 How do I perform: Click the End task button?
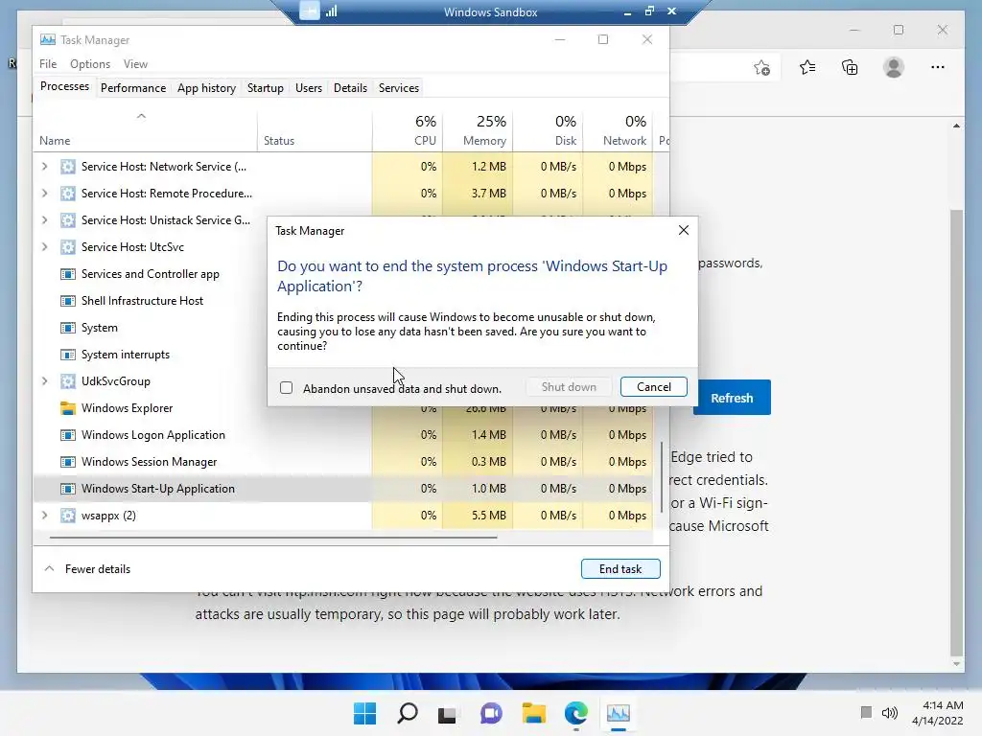(620, 569)
